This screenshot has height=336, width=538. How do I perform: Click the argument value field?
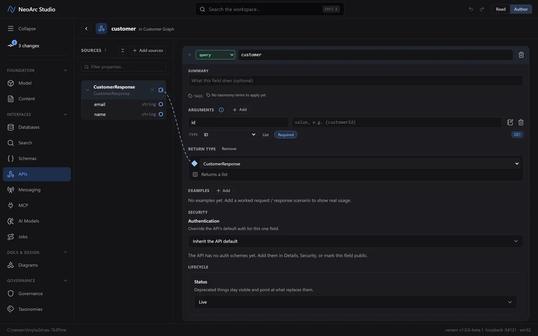(x=397, y=122)
